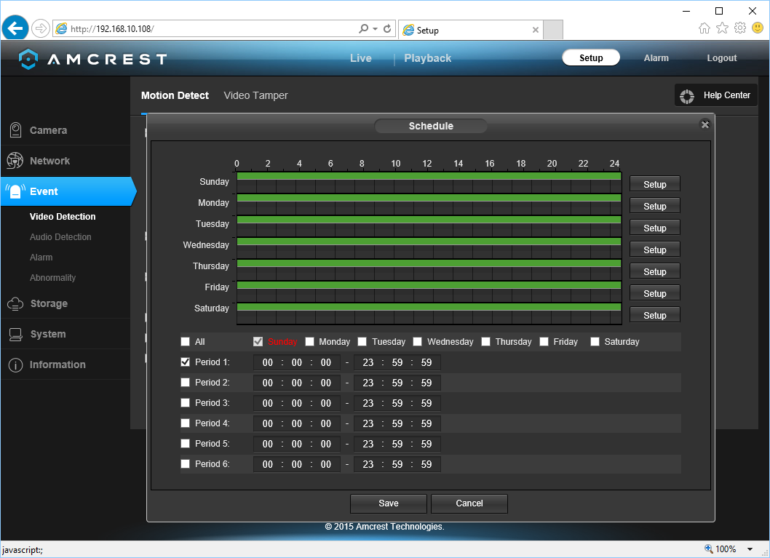Click the browser back arrow button
The image size is (770, 558).
(15, 28)
